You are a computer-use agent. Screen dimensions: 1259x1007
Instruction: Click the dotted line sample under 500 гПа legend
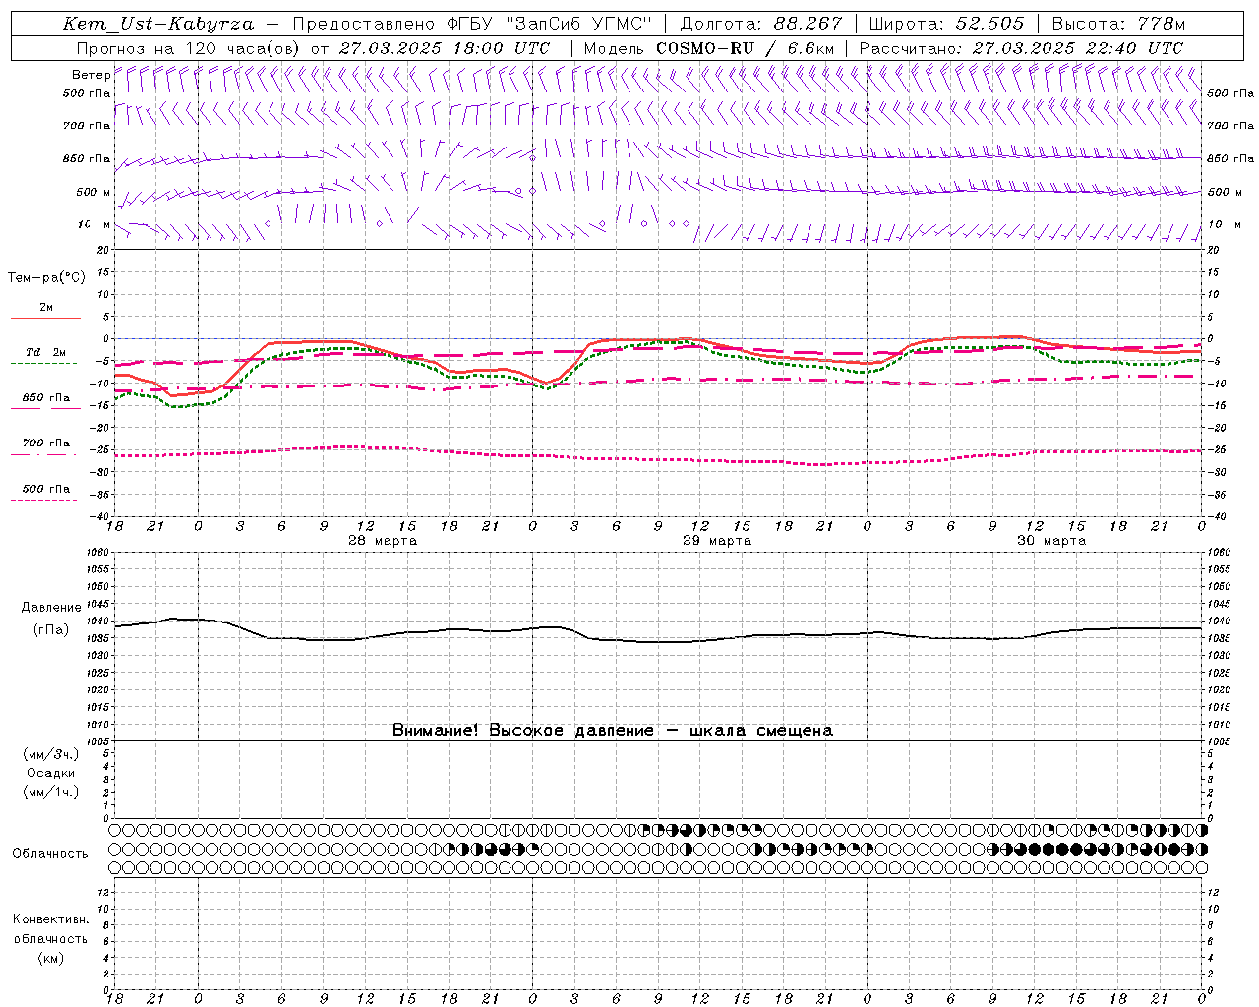[x=43, y=500]
